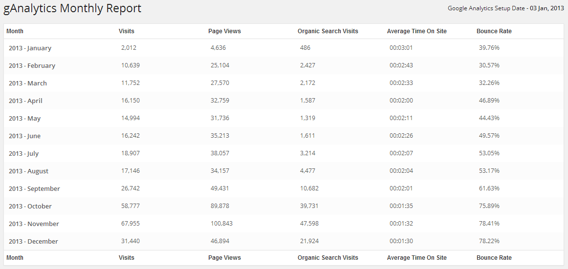Click the Visits column header in table header
Screen dimensions: 568x269
(127, 31)
